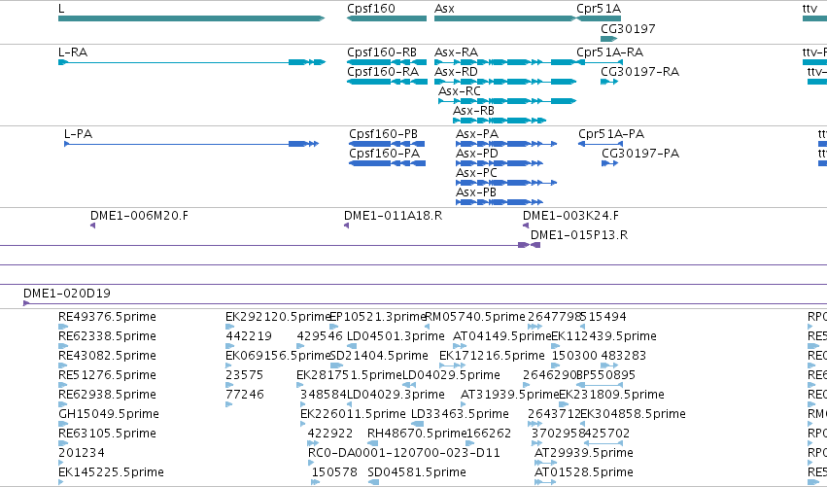Click the L-RA transcript label
This screenshot has height=487, width=827.
[73, 52]
